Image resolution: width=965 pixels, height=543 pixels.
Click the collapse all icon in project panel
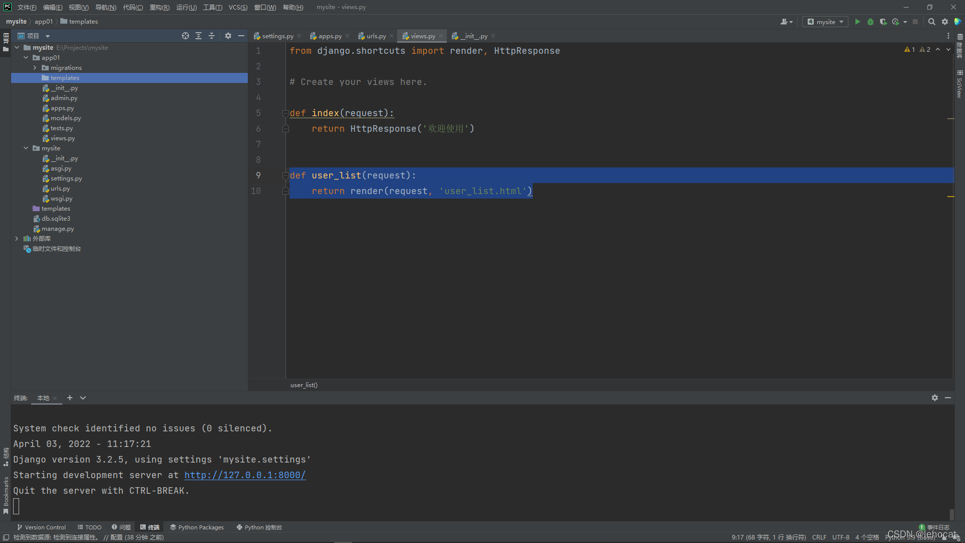tap(212, 36)
